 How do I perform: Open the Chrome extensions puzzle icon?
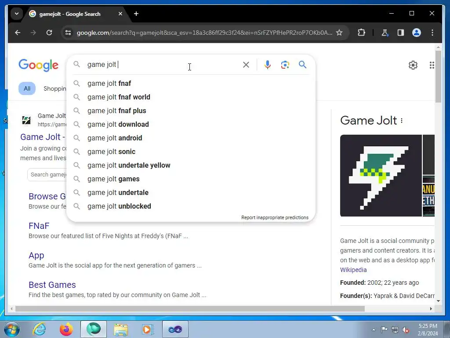click(361, 33)
